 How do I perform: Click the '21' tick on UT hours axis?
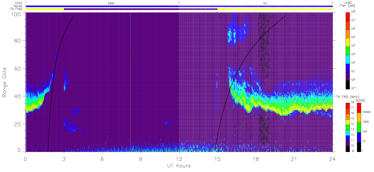[294, 159]
